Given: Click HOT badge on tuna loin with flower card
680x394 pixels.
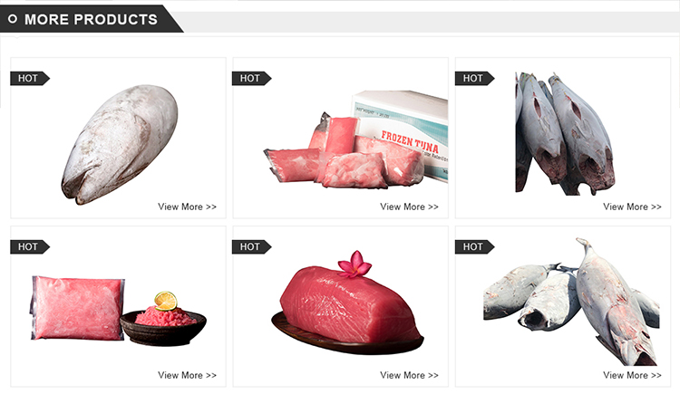Looking at the screenshot, I should click(252, 246).
